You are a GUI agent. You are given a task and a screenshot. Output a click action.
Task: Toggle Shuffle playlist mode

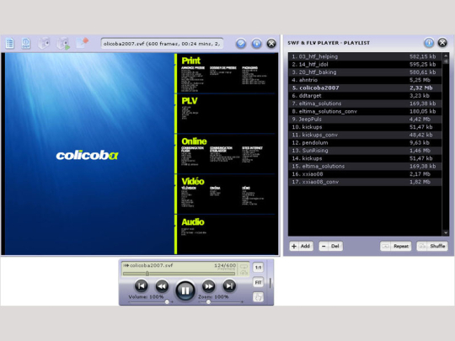(x=432, y=246)
